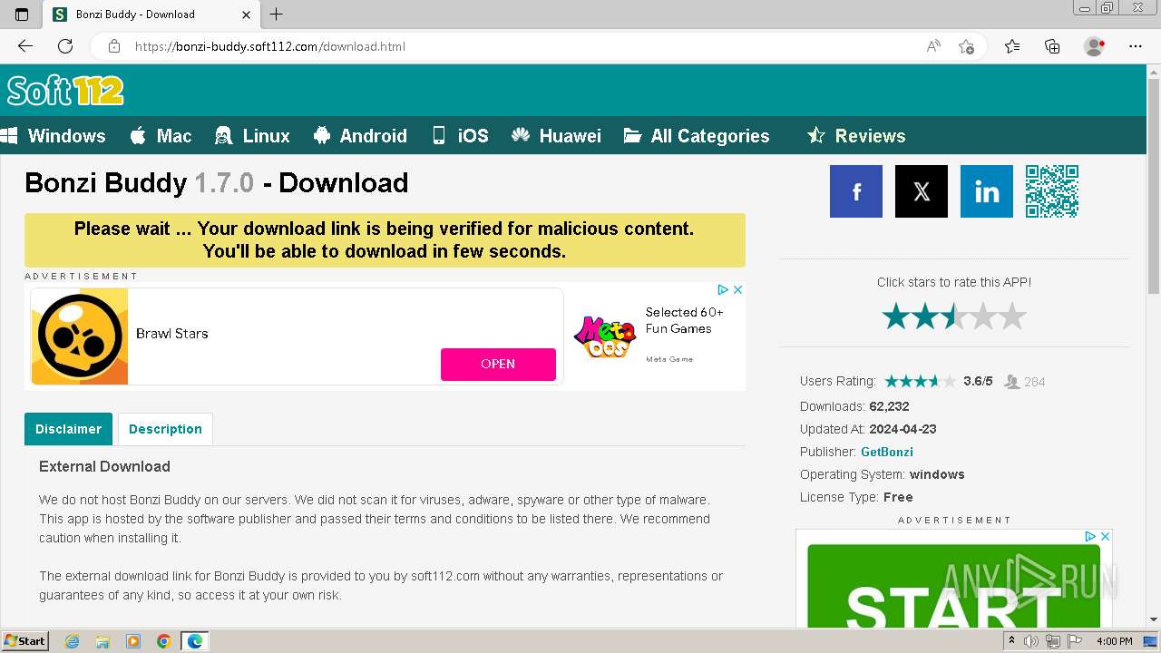
Task: Go to Soft112 home logo
Action: pyautogui.click(x=65, y=91)
